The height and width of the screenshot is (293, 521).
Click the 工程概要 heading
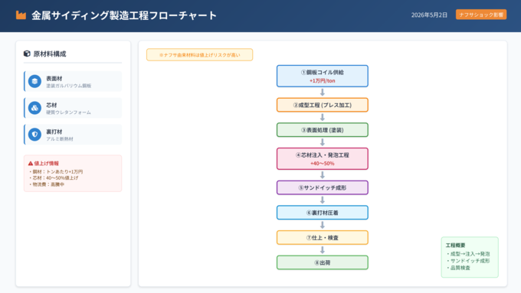455,246
